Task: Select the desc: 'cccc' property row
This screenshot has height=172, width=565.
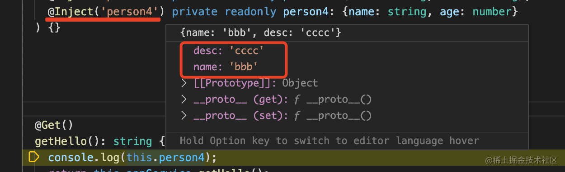Action: click(x=228, y=51)
